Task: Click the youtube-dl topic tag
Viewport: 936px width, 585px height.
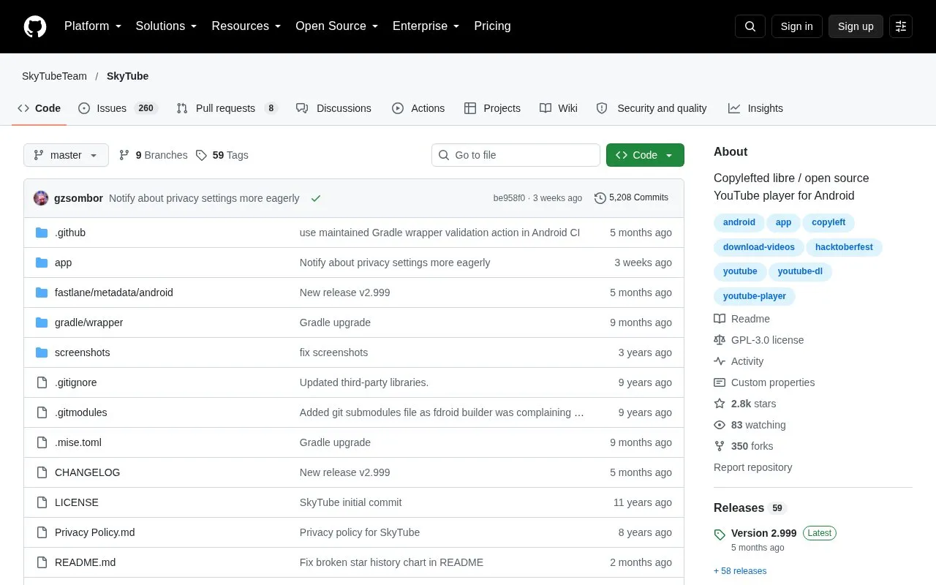Action: pyautogui.click(x=800, y=271)
